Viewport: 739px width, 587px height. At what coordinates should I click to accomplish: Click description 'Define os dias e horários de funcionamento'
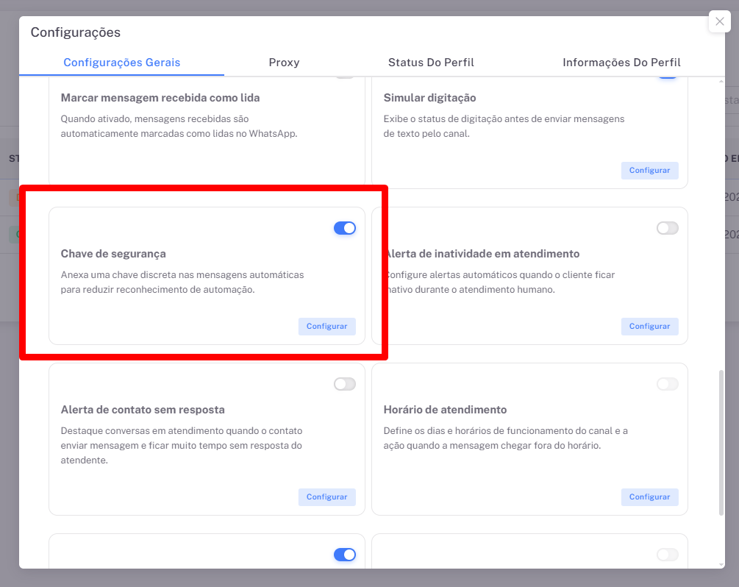tap(505, 438)
